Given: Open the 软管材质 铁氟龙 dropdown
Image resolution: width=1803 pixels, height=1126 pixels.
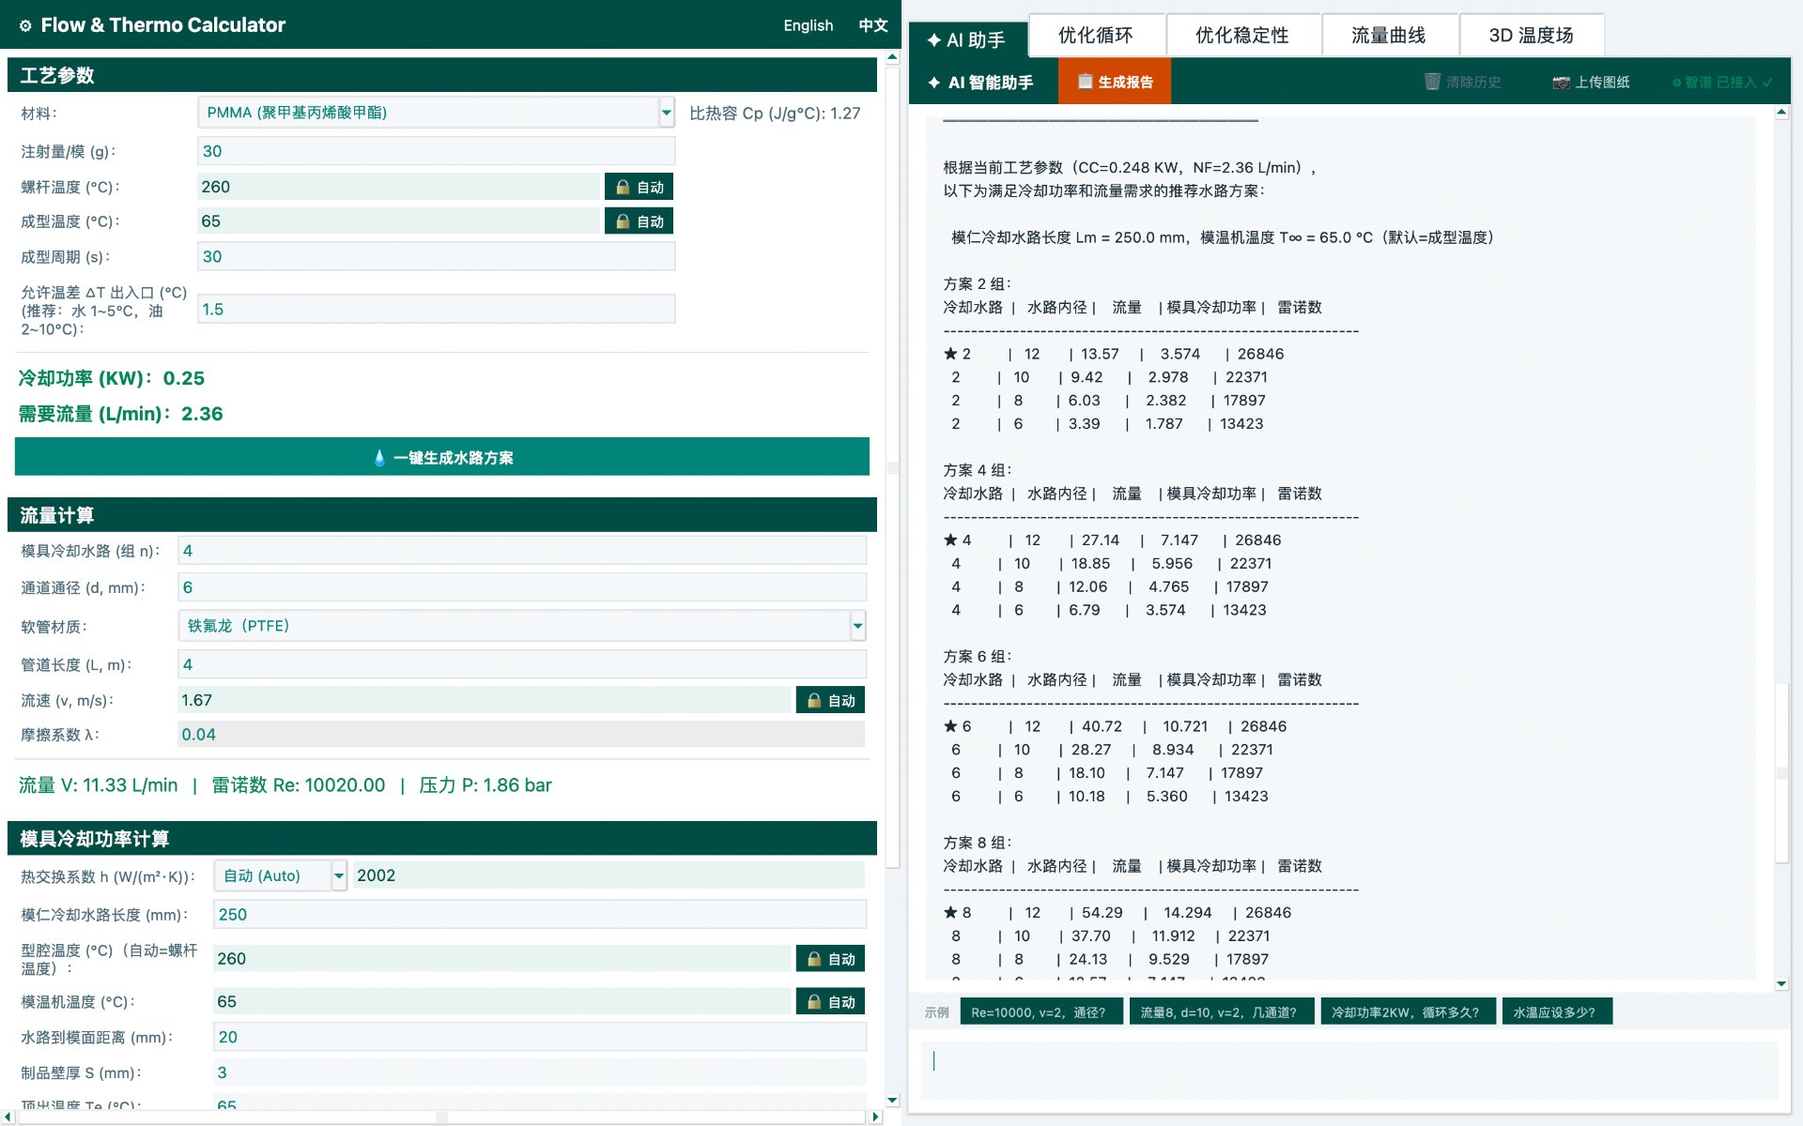Looking at the screenshot, I should [x=857, y=626].
